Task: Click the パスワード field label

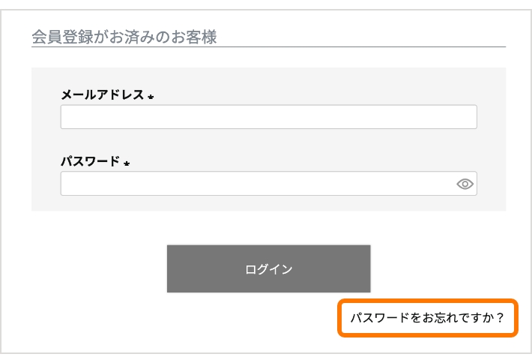Action: click(x=90, y=161)
